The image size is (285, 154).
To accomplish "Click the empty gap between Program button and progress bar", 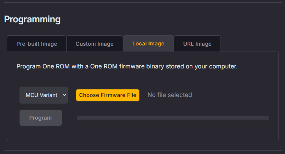I will 69,118.
